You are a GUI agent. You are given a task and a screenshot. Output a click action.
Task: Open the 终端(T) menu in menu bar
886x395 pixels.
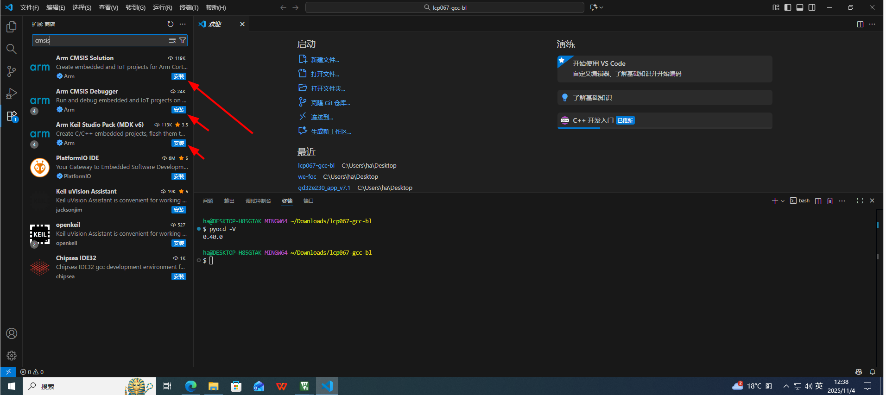pyautogui.click(x=189, y=7)
